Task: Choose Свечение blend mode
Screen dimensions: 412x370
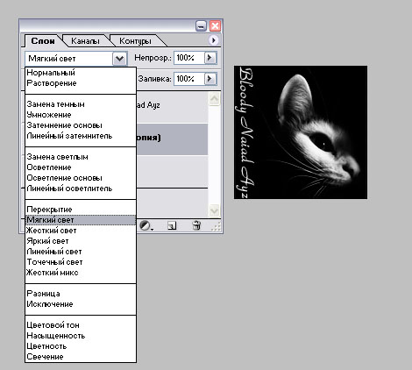Action: coord(81,357)
